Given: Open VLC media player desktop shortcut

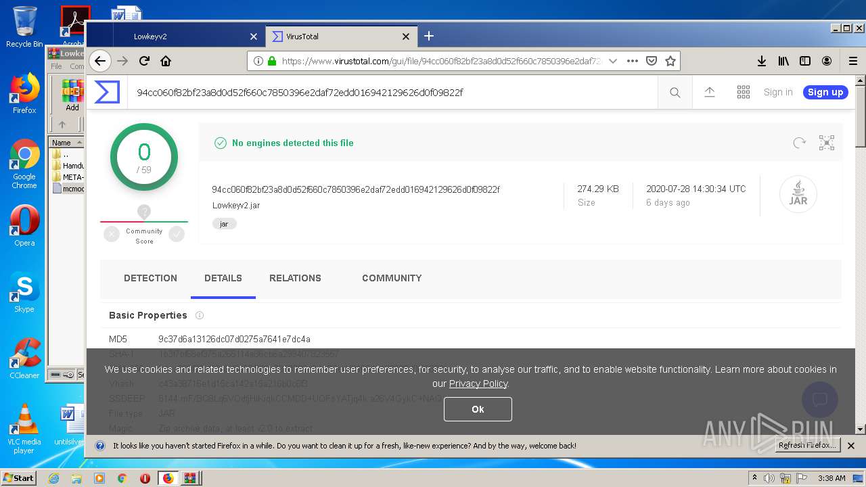Looking at the screenshot, I should [24, 429].
